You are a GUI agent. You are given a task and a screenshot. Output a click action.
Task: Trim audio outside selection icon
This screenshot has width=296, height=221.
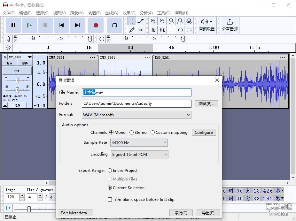click(x=153, y=30)
